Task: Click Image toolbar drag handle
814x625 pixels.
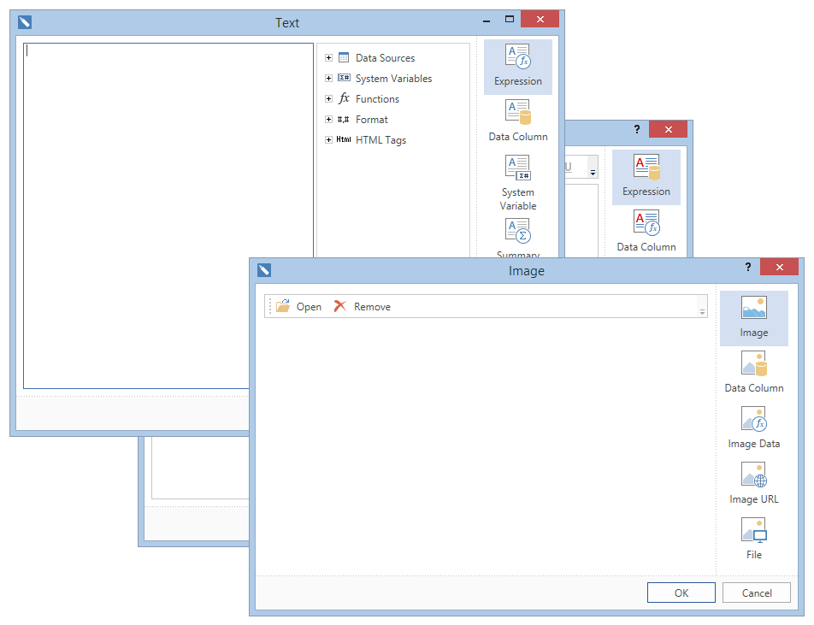Action: [x=270, y=306]
